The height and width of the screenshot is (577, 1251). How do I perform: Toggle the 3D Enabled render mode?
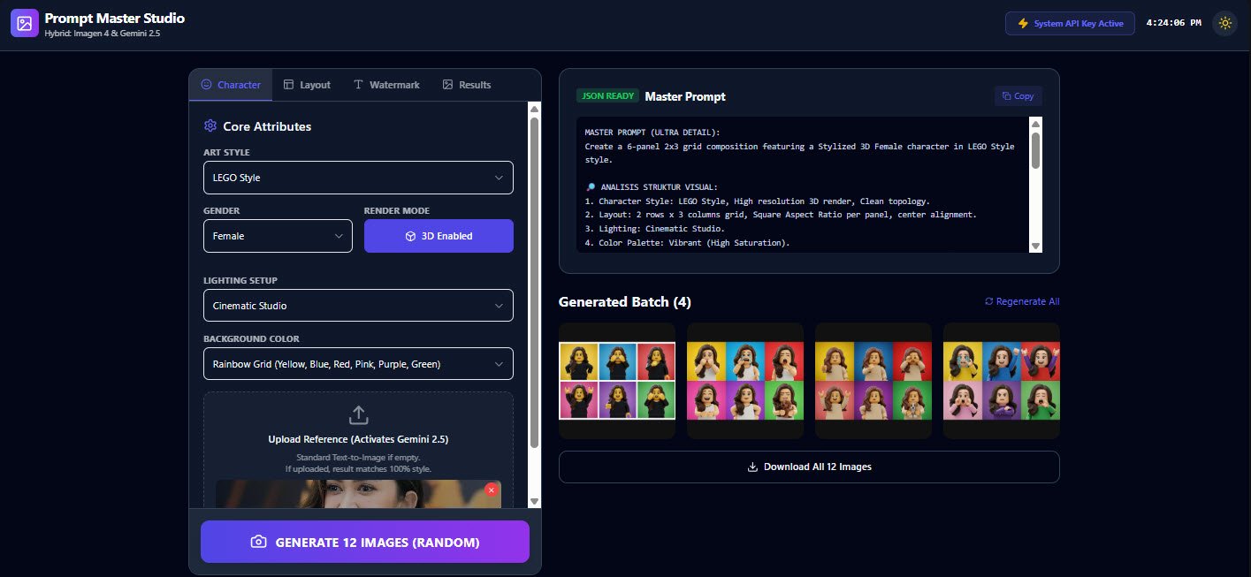pyautogui.click(x=439, y=236)
